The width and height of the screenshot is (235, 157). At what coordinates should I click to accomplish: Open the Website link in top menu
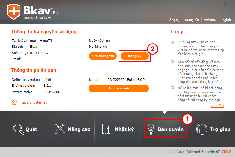point(210,20)
